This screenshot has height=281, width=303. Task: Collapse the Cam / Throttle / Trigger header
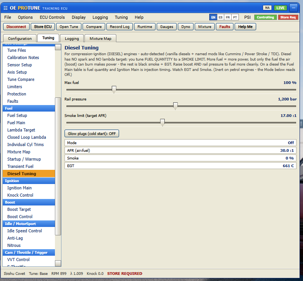[x=29, y=252]
